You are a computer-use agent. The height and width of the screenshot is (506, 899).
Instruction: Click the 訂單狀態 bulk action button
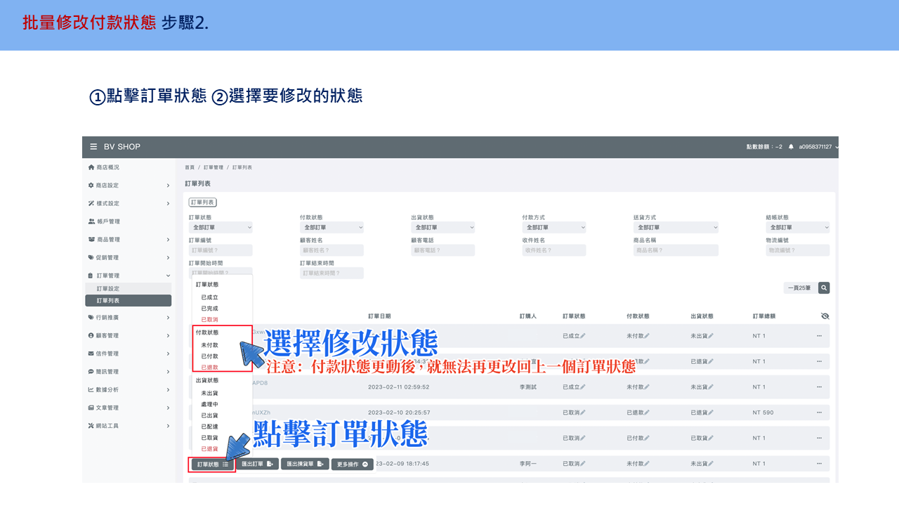point(213,465)
